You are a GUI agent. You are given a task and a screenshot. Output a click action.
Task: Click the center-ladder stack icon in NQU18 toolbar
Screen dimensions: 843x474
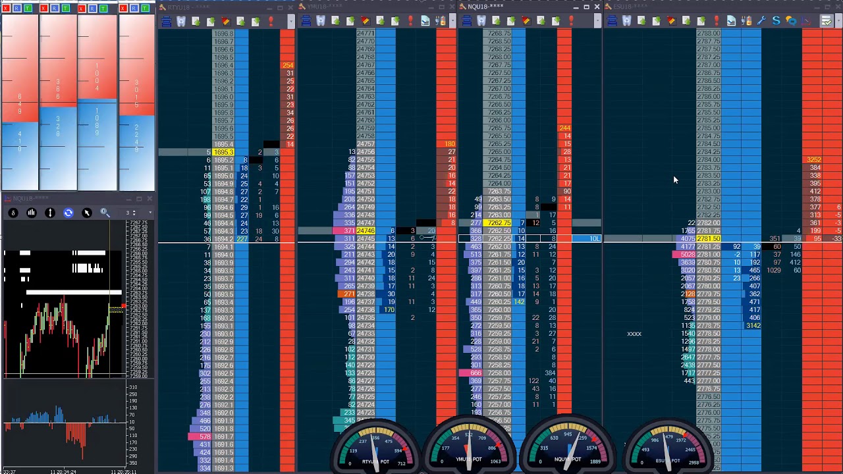(466, 22)
